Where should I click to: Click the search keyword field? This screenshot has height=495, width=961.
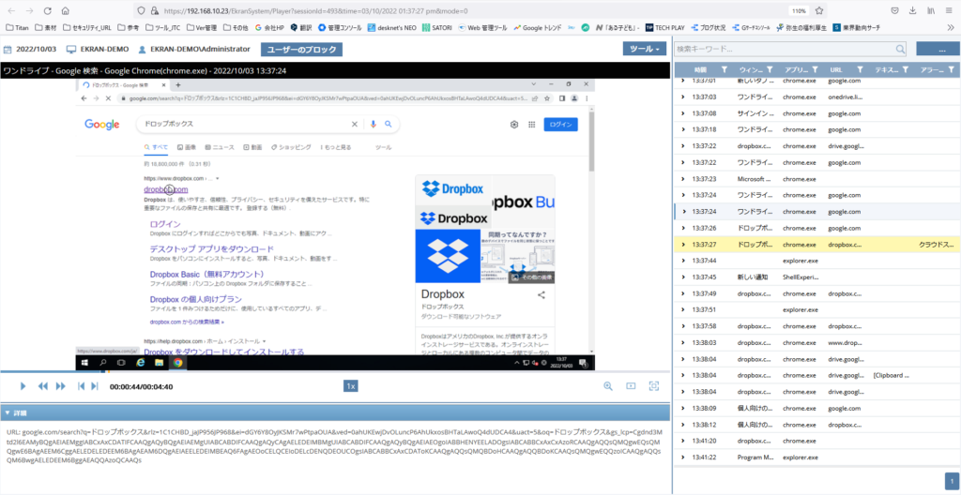[785, 50]
